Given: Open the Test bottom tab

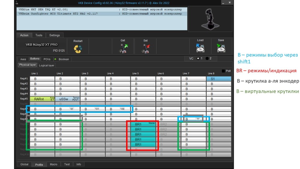Looking at the screenshot, I should [x=67, y=164].
